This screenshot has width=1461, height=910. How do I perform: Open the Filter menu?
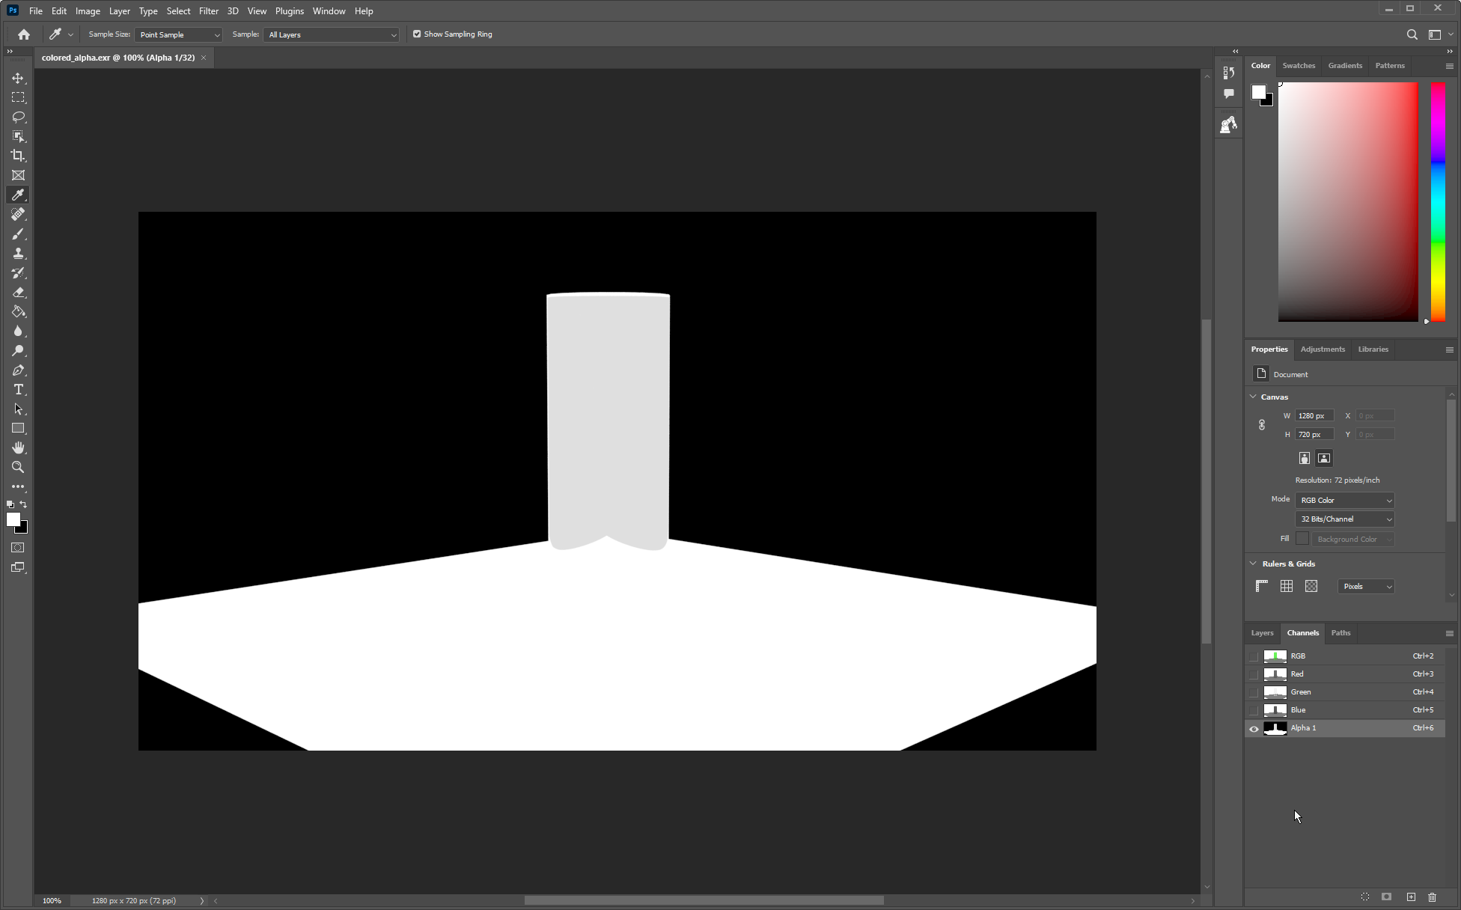pyautogui.click(x=208, y=11)
